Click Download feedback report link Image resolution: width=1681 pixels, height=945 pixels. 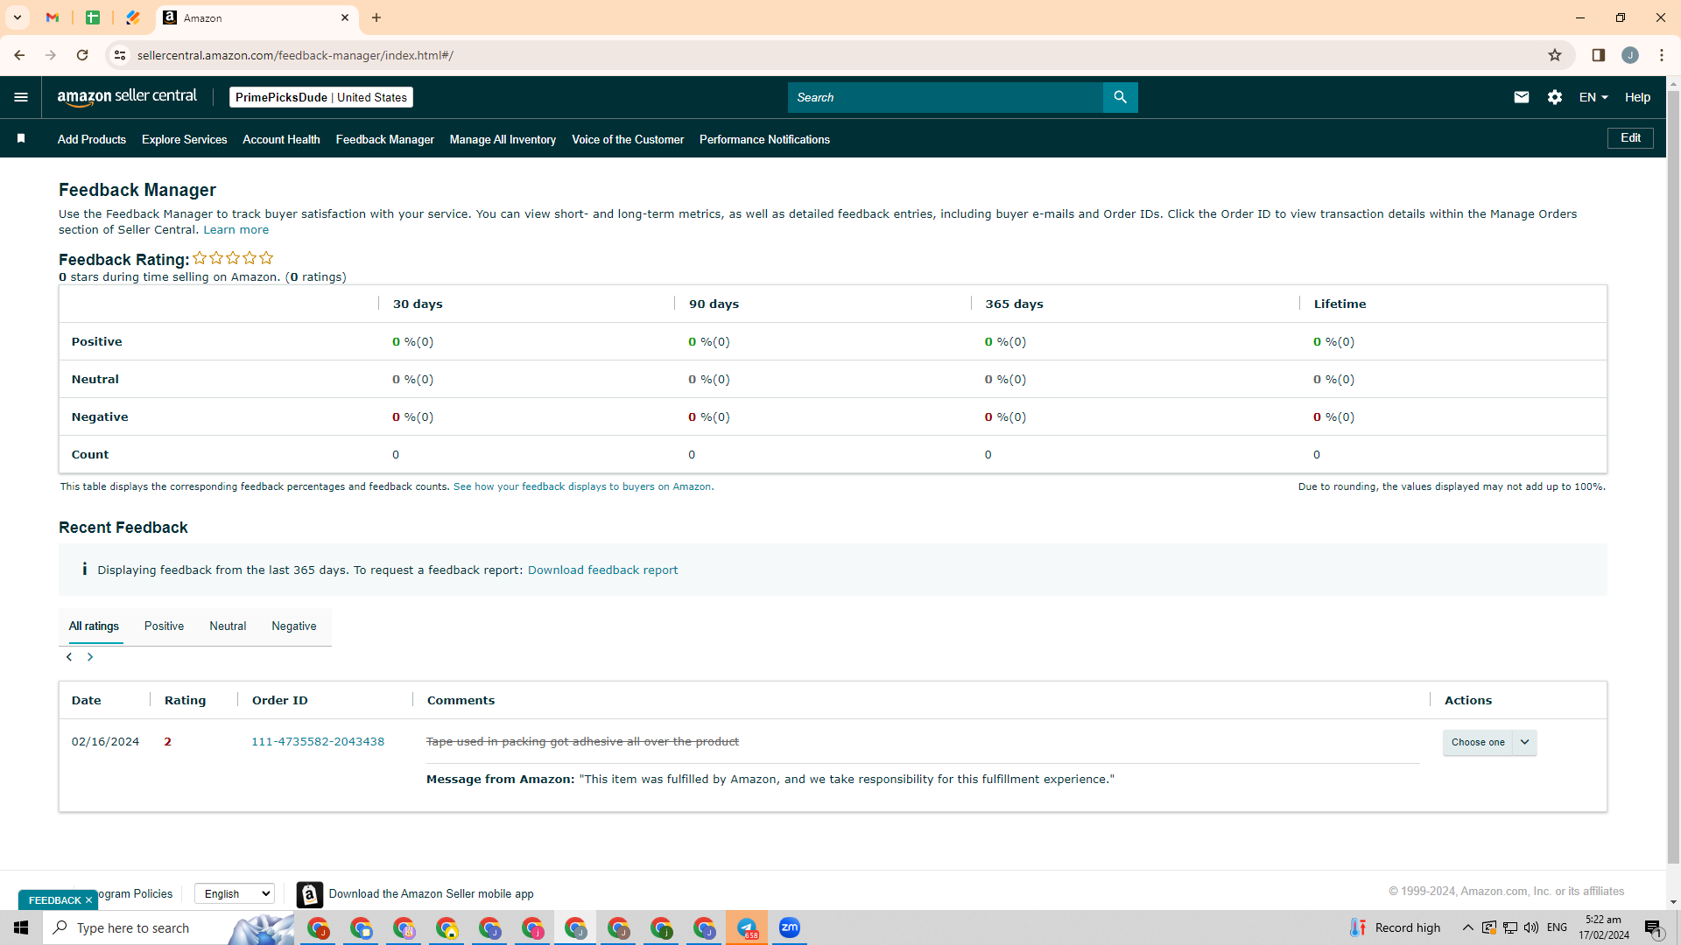602,570
